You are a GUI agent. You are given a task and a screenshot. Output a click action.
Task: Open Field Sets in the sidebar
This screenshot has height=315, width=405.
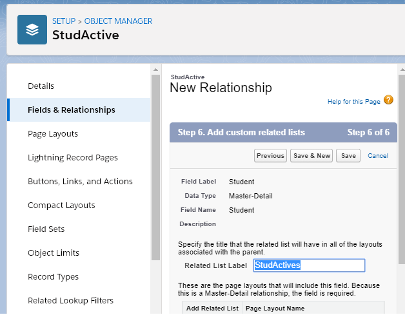(x=46, y=229)
